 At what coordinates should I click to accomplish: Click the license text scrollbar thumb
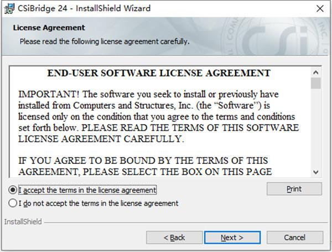pos(316,83)
